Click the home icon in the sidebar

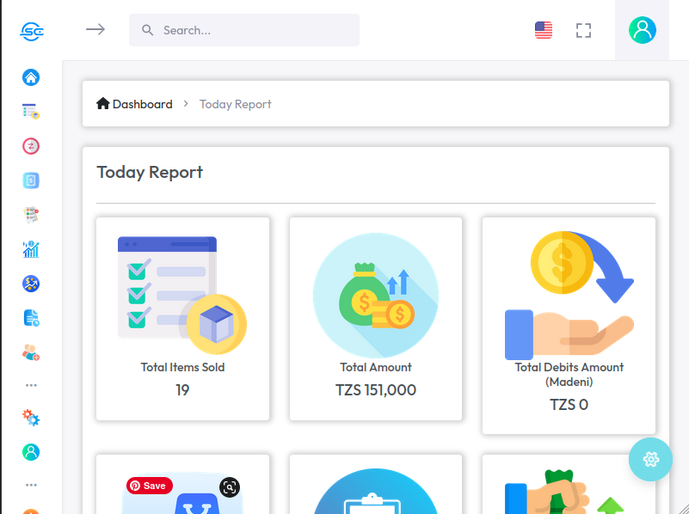point(31,77)
